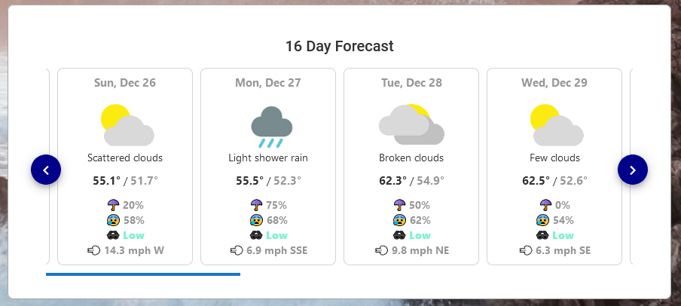The height and width of the screenshot is (306, 681).
Task: Click the previous forecast arrow button
Action: (x=46, y=170)
